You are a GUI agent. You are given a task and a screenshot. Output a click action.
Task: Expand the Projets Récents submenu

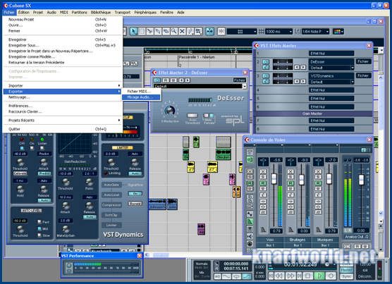pyautogui.click(x=63, y=121)
